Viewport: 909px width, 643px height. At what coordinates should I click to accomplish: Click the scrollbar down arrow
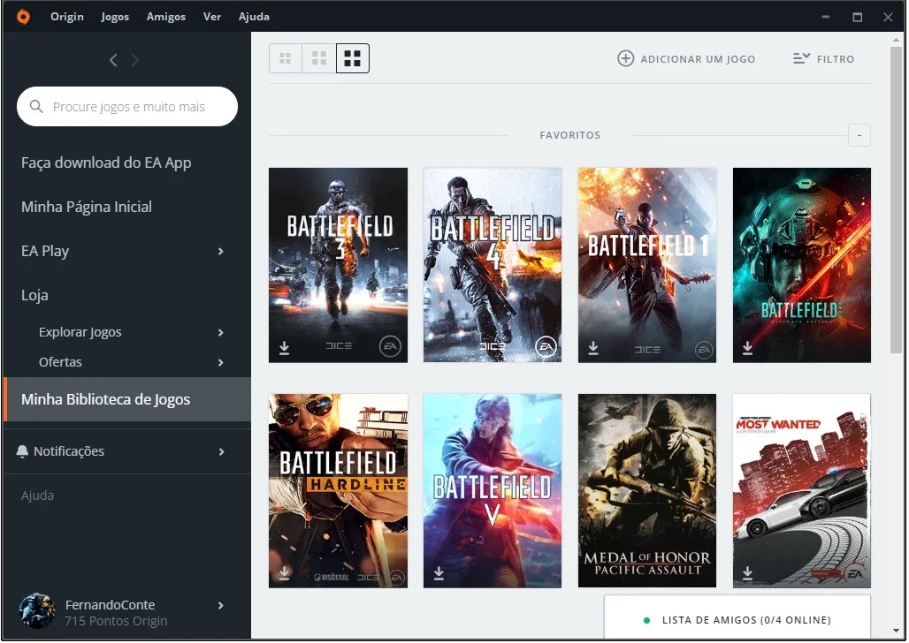[x=897, y=631]
